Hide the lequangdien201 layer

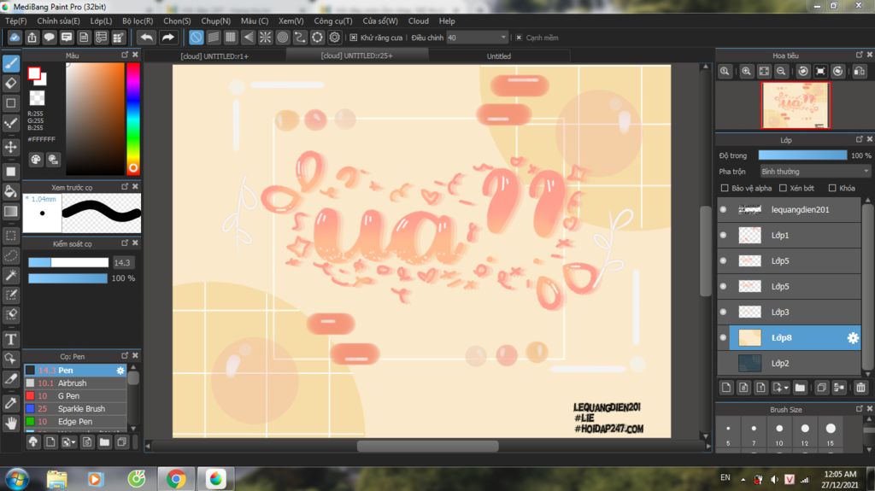coord(723,209)
